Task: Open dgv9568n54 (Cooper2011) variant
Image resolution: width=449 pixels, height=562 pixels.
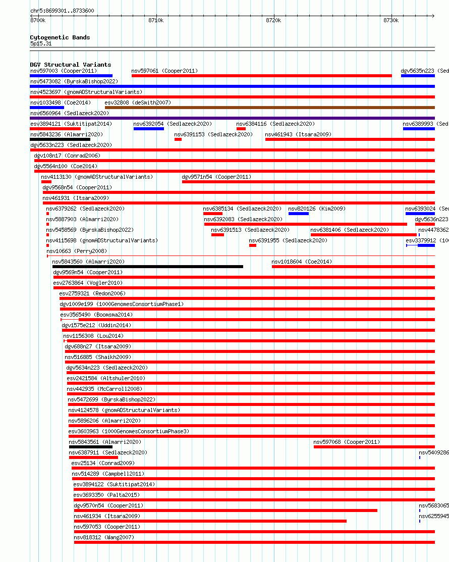Action: point(77,187)
